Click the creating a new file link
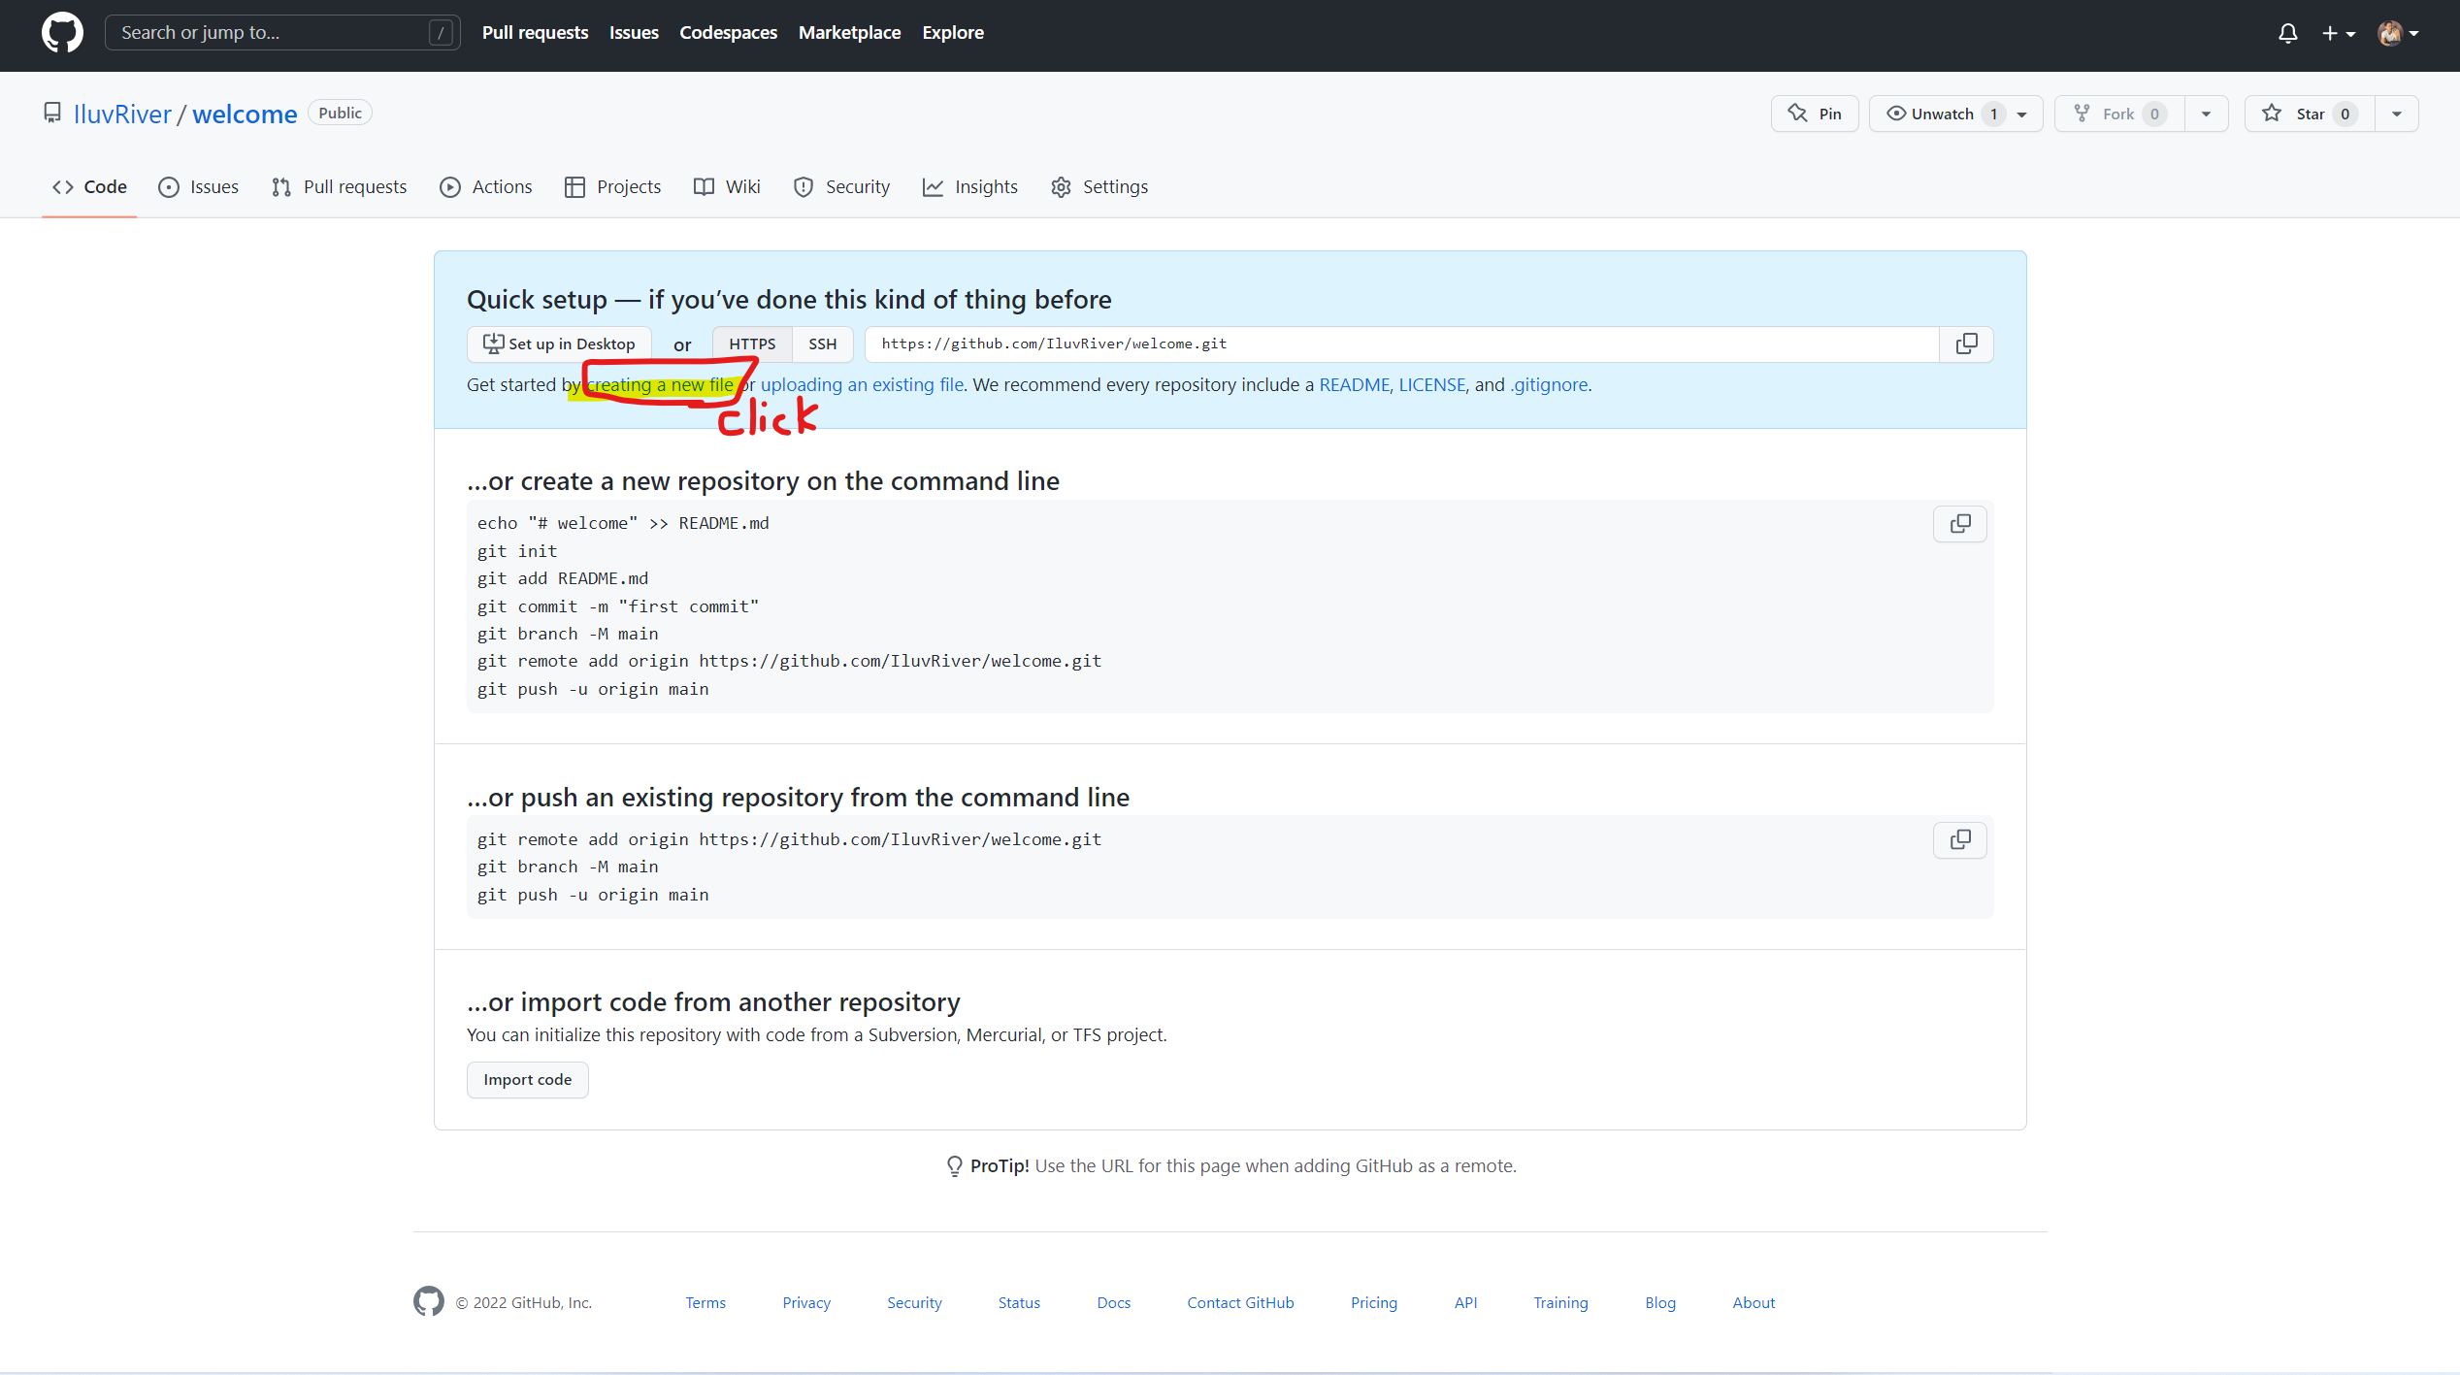Screen dimensions: 2460x1375 click(x=660, y=385)
